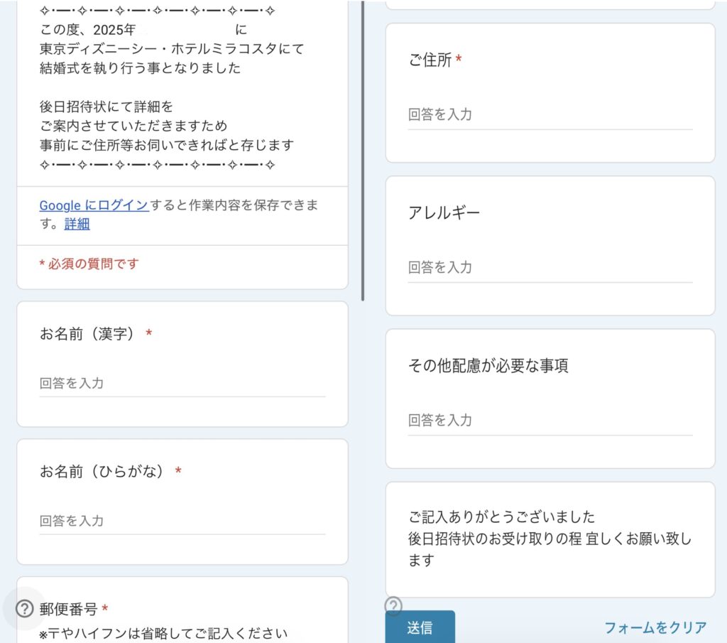Focus the お名前（ひらがな） answer field
Screen dimensions: 727x643
click(182, 521)
